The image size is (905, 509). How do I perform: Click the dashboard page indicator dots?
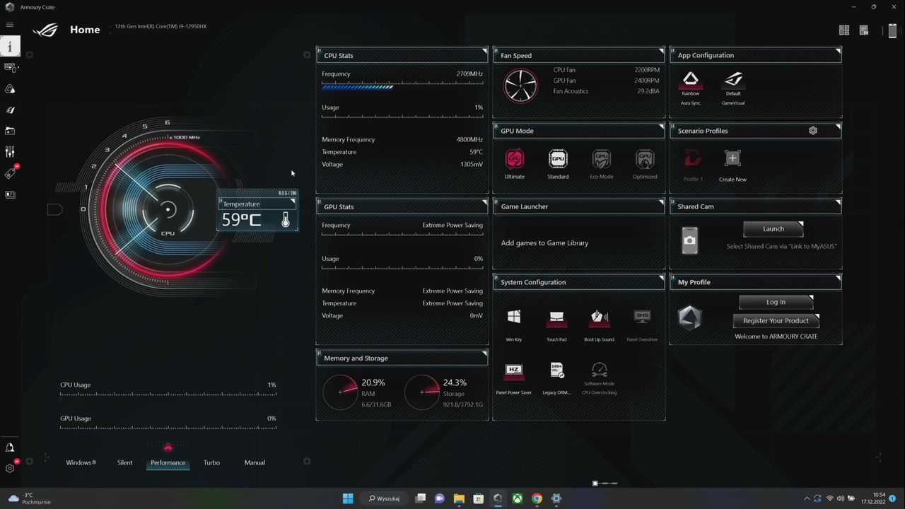pyautogui.click(x=605, y=484)
